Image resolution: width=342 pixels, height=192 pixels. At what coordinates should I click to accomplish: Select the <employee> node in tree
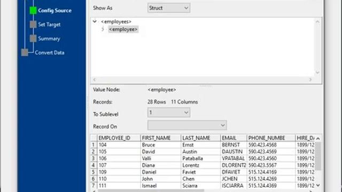123,29
